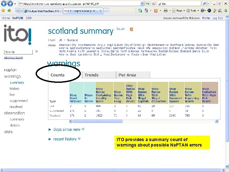Click the magnifier search button
This screenshot has height=172, width=229.
click(205, 4)
